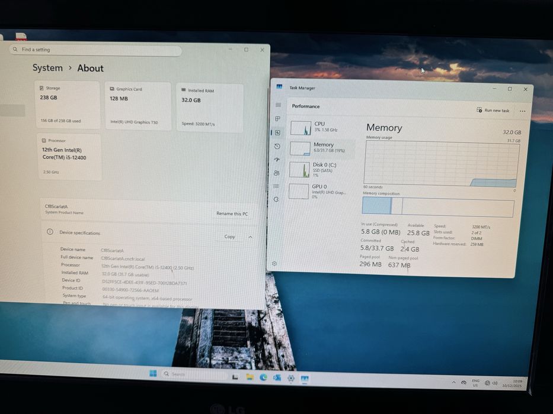The image size is (553, 414).
Task: Show hidden system tray icons
Action: click(x=453, y=382)
